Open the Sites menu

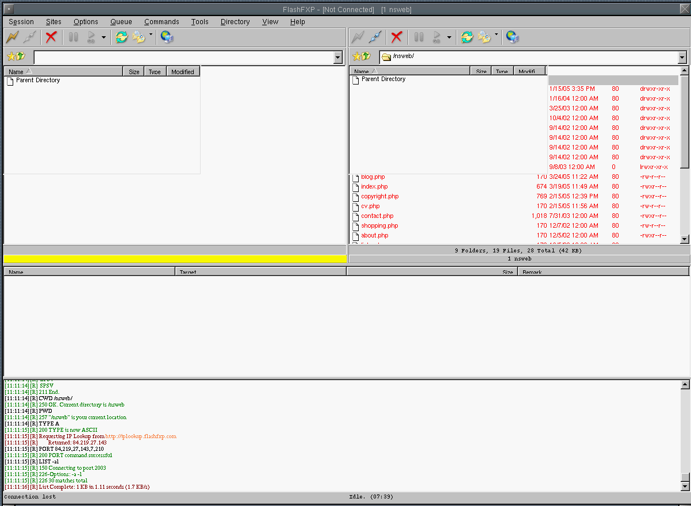tap(53, 22)
